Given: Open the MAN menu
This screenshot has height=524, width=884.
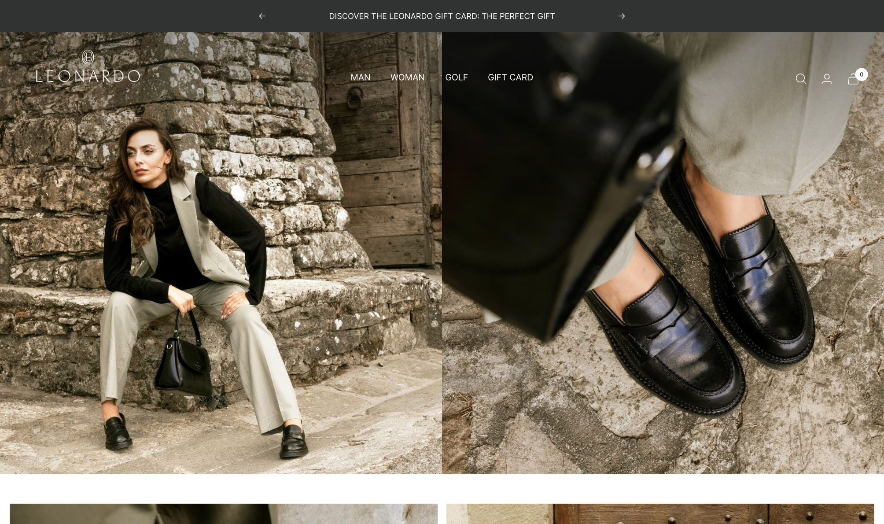Looking at the screenshot, I should [x=360, y=77].
